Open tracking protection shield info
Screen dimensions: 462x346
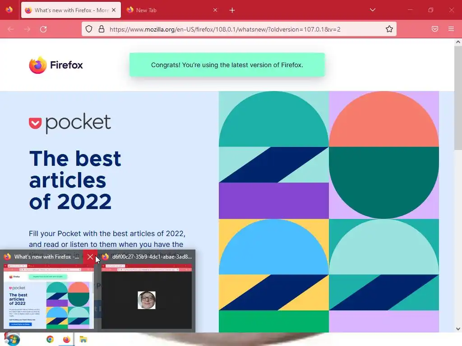pyautogui.click(x=89, y=29)
